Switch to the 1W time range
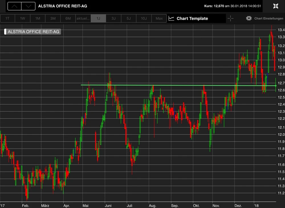Viewport: 285px width, 208px height. click(23, 19)
